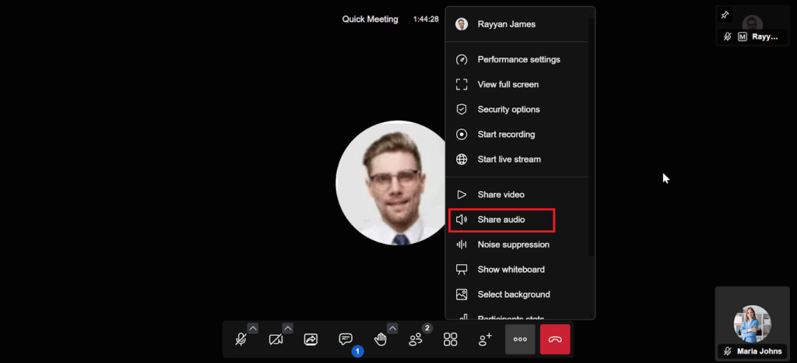The width and height of the screenshot is (797, 363).
Task: Click the pin icon on top-right thumbnail
Action: tap(725, 15)
